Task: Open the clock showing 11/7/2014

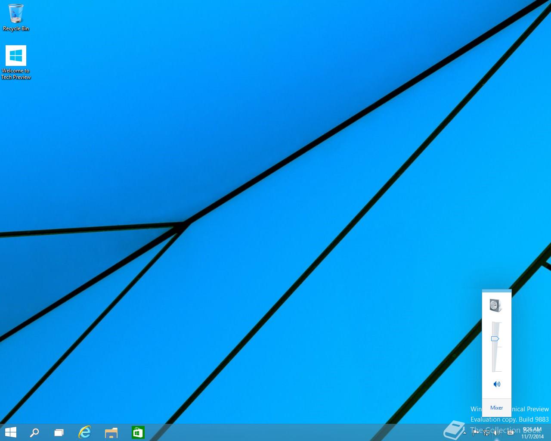Action: tap(532, 433)
